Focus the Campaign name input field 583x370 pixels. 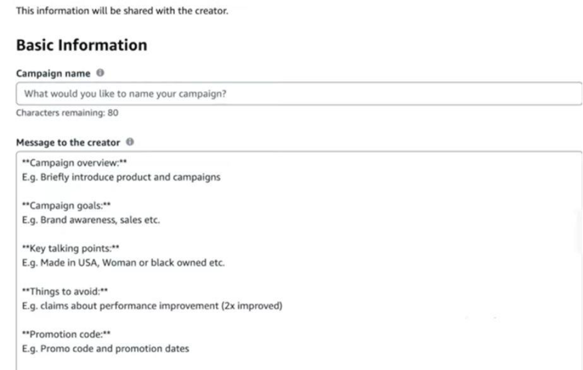(299, 94)
